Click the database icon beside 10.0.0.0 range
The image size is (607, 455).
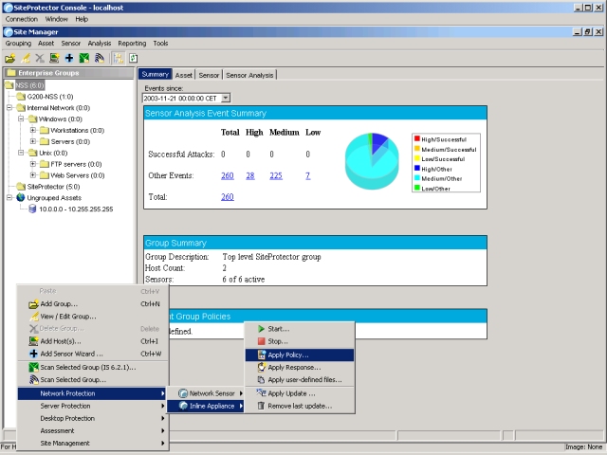click(32, 209)
